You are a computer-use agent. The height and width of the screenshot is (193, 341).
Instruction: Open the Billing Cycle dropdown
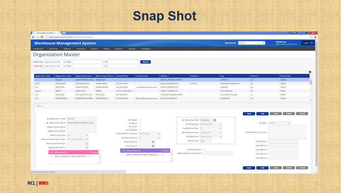(211, 124)
